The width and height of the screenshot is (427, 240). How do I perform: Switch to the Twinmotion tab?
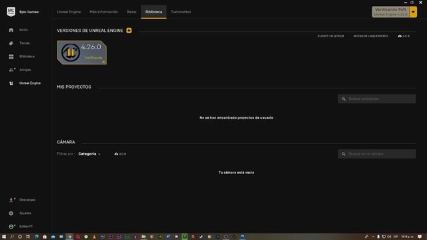(181, 12)
